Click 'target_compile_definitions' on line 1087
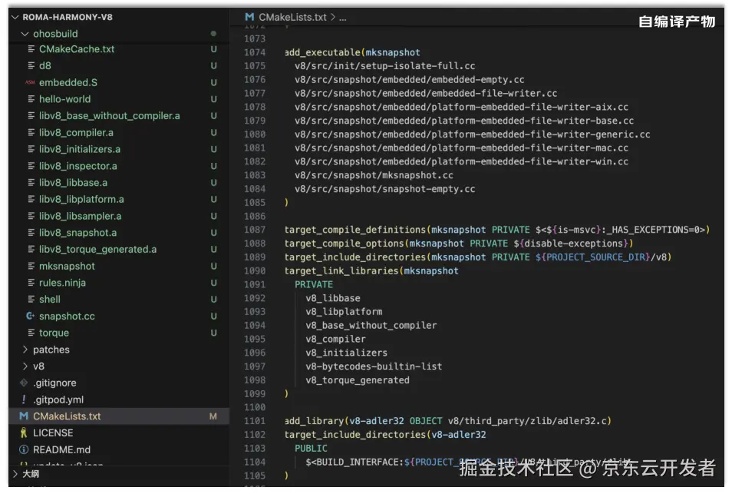 point(355,230)
